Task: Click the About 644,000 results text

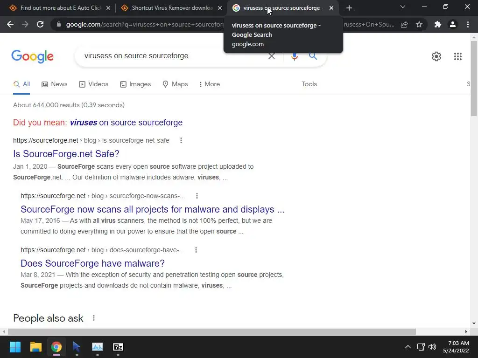Action: point(69,105)
